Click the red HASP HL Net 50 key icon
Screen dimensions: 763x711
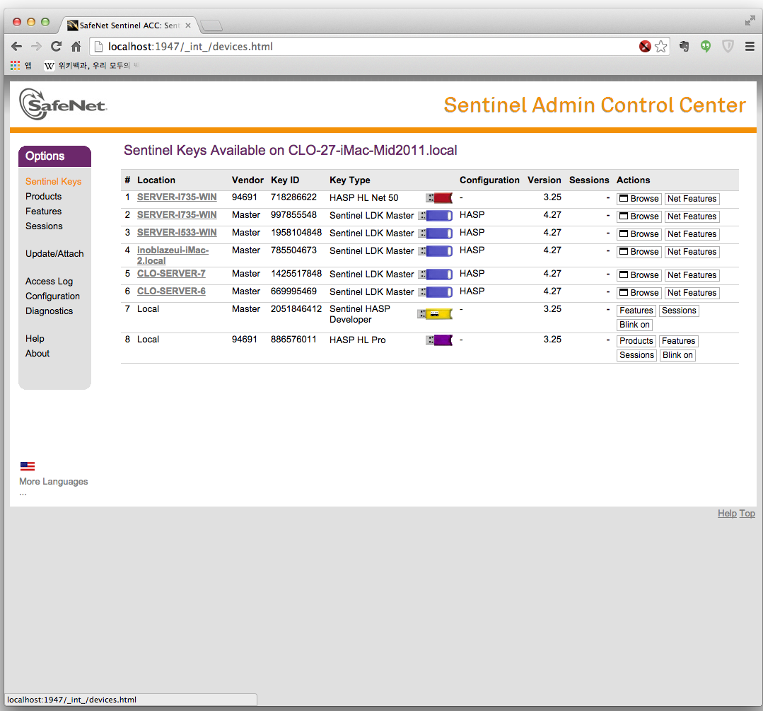pos(439,198)
